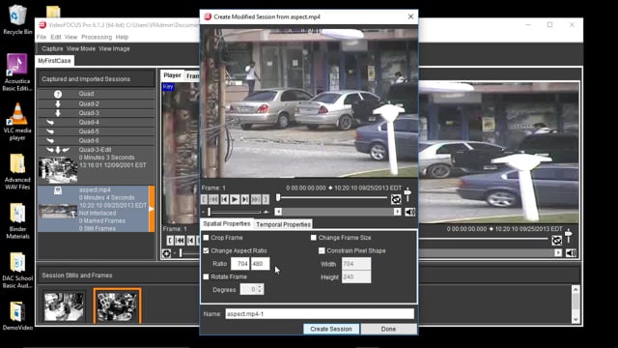The width and height of the screenshot is (618, 348).
Task: Select the Quad-2 session
Action: [97, 103]
